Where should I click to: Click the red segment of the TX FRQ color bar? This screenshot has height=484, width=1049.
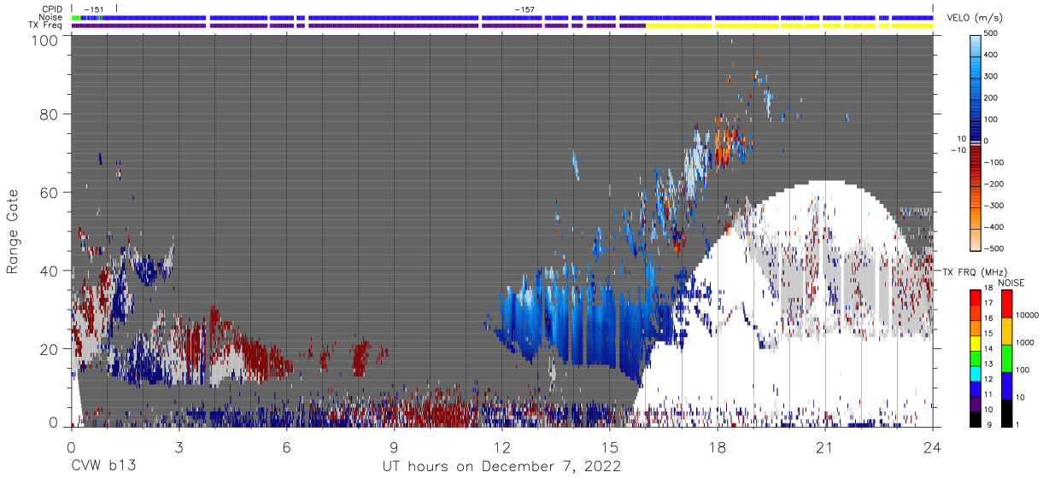coord(976,297)
